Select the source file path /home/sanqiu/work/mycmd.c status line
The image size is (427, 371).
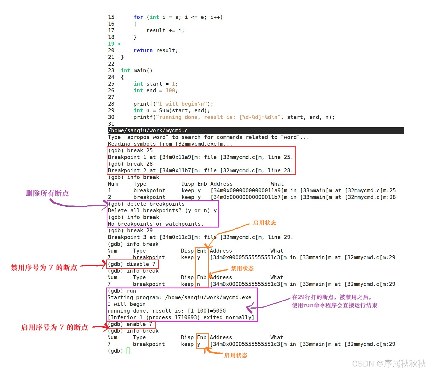pyautogui.click(x=256, y=130)
